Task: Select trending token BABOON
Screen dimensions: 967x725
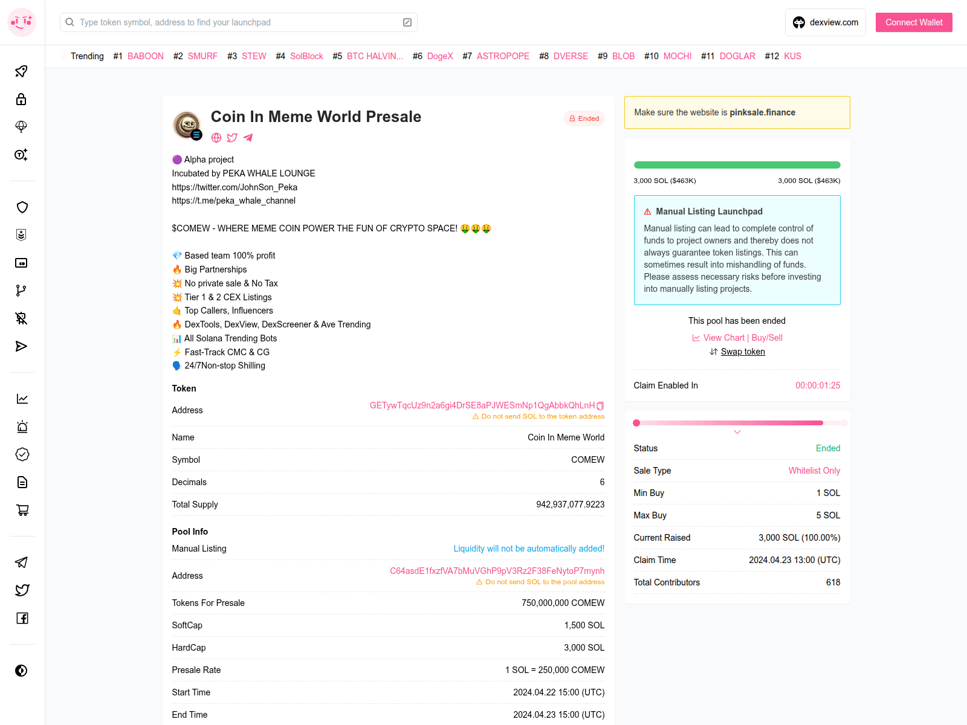Action: coord(146,56)
